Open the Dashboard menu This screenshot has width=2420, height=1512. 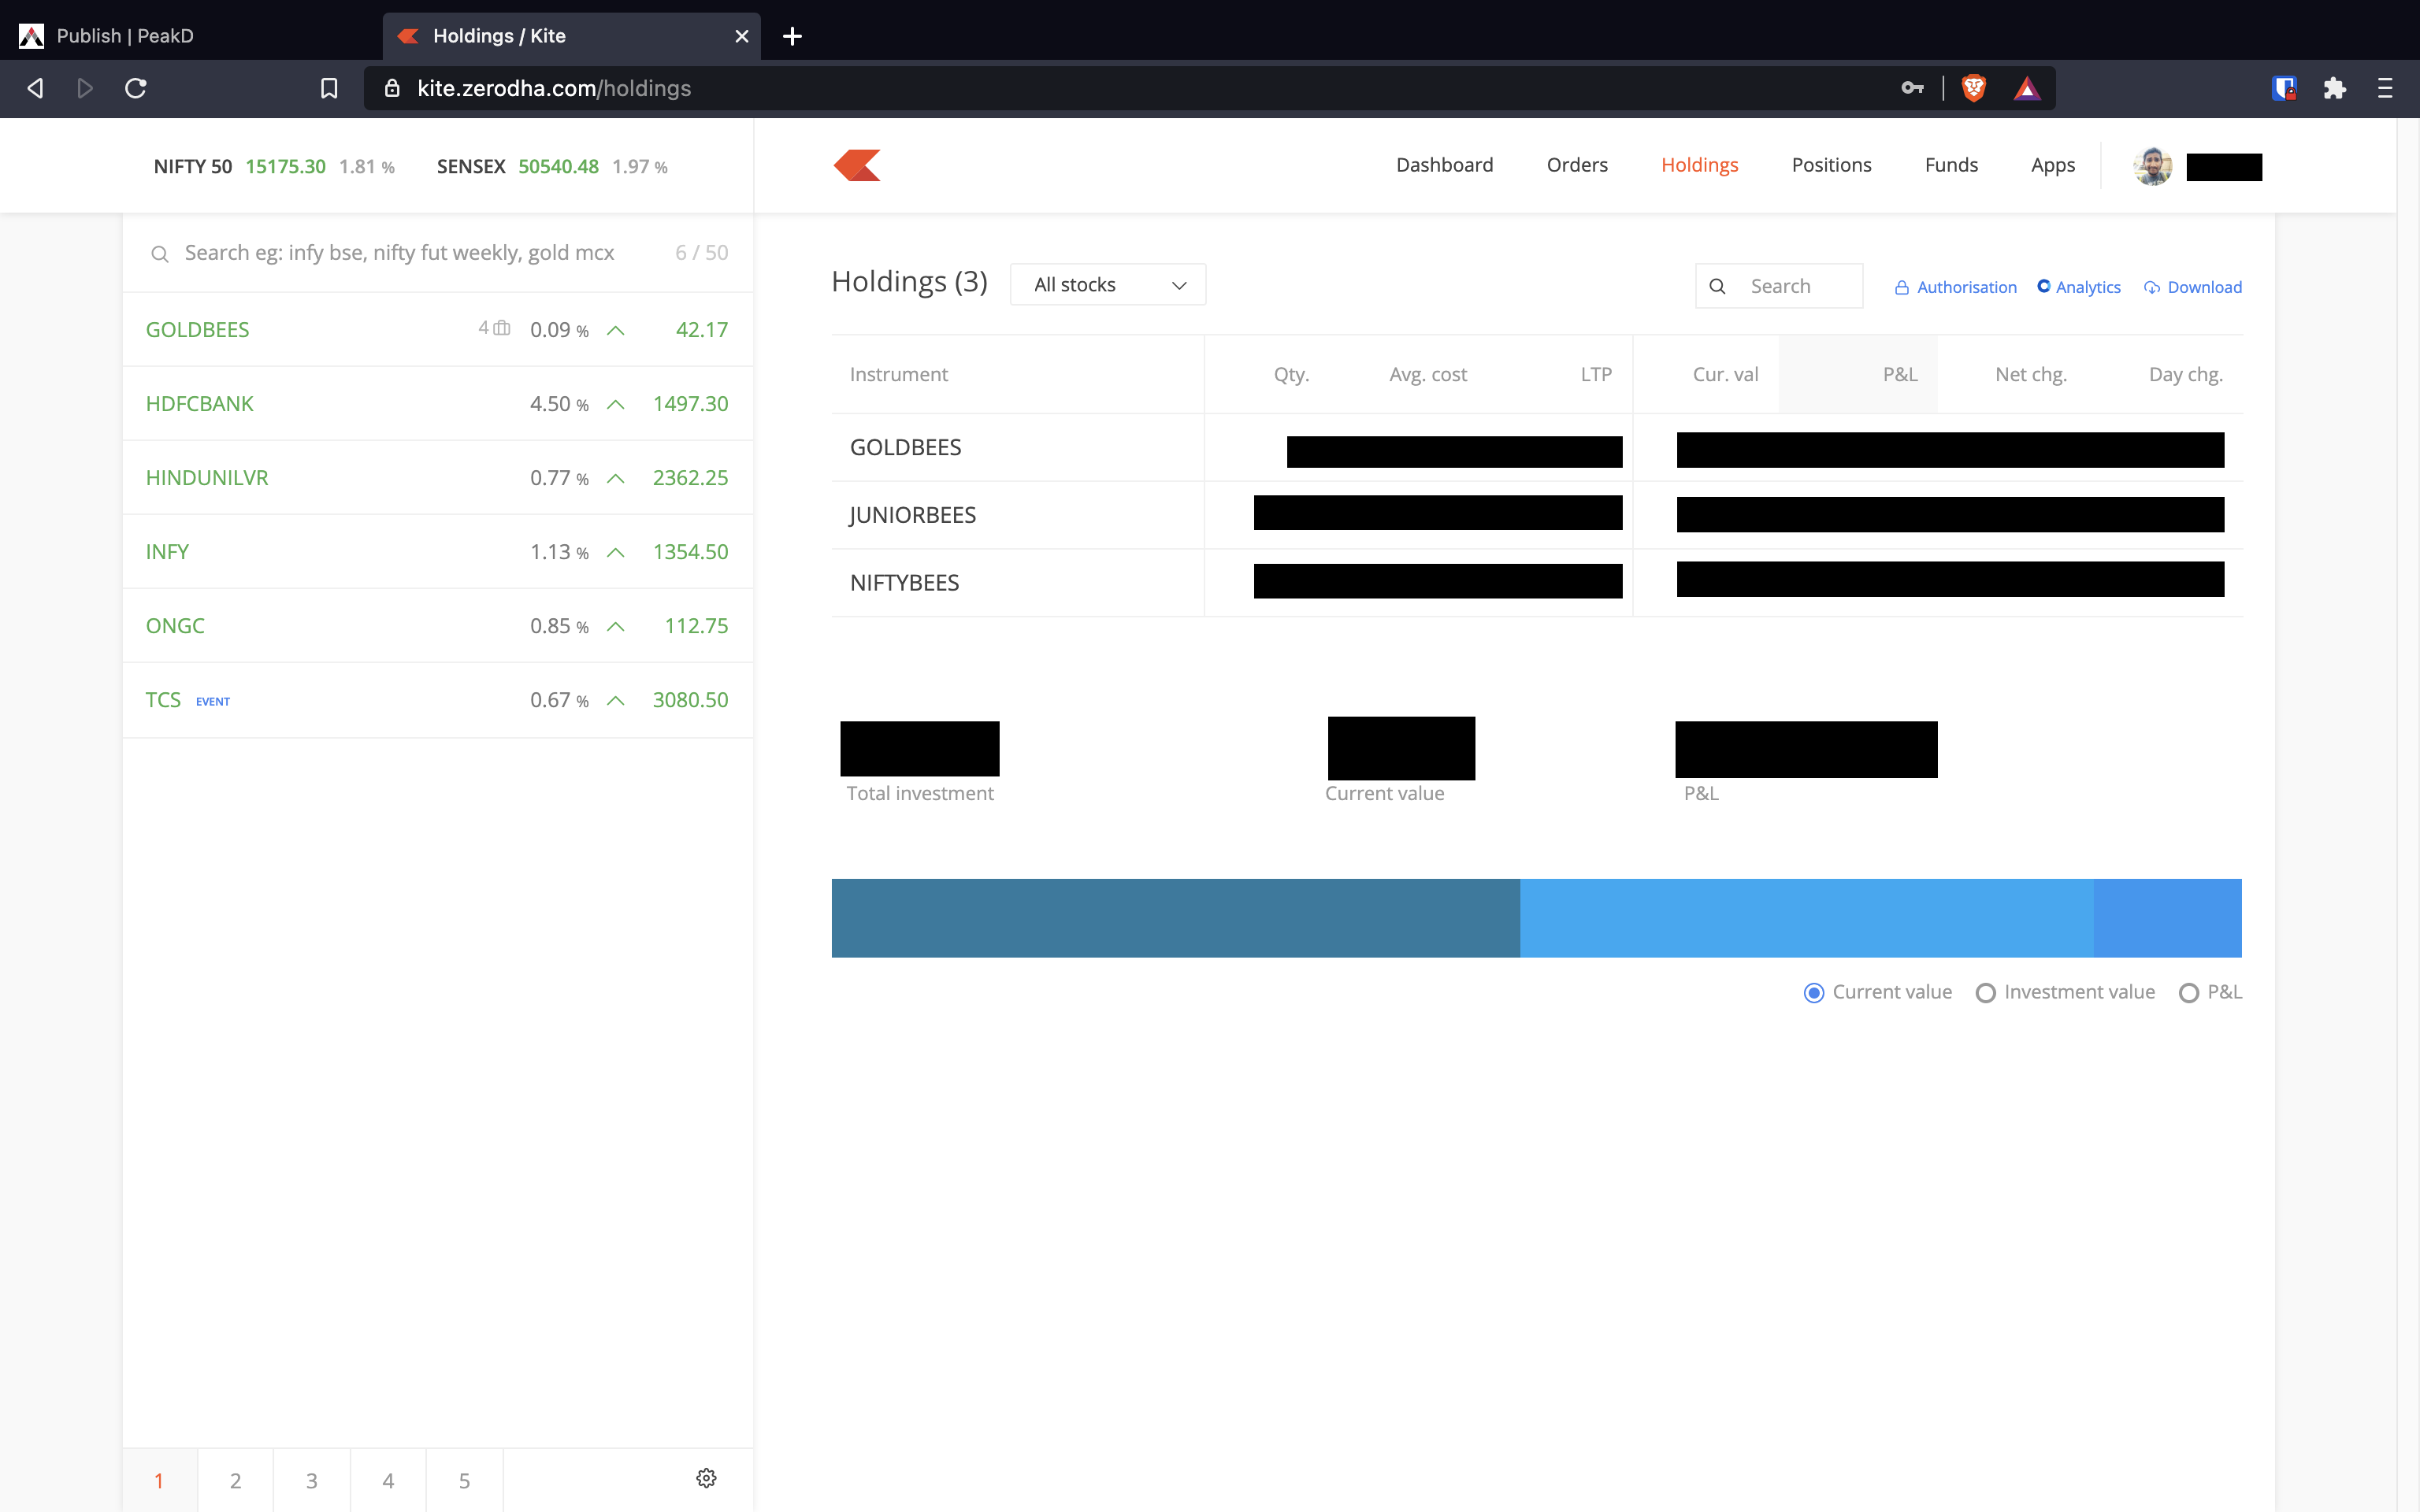click(1444, 165)
